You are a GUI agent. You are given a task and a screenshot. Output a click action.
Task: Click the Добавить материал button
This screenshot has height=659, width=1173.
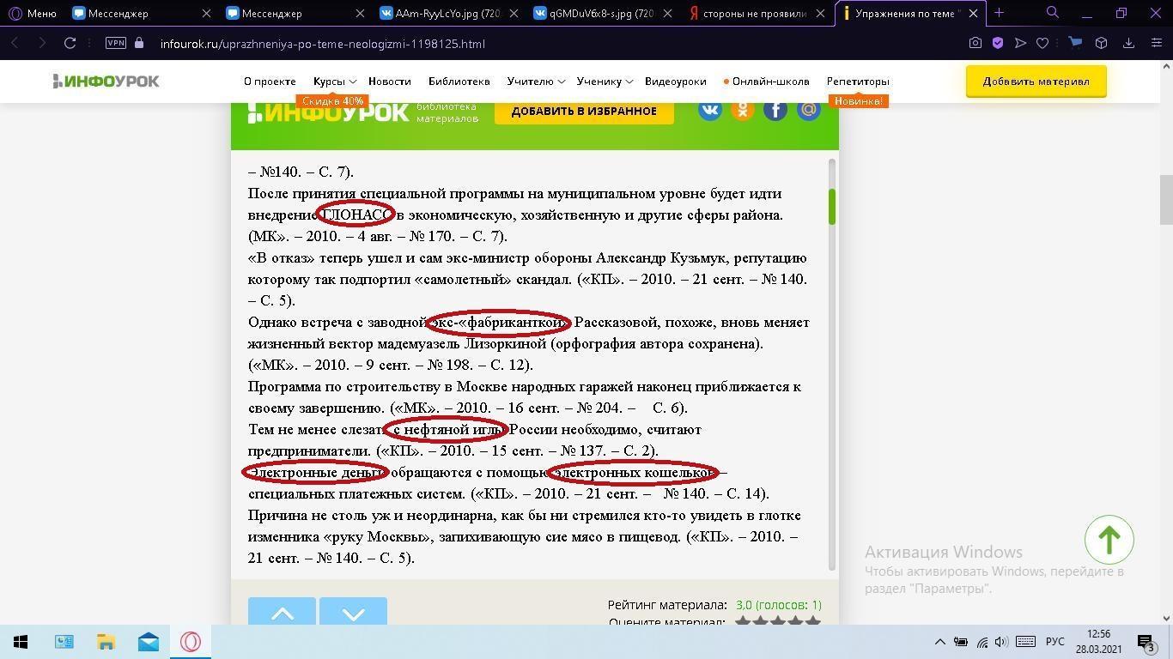(x=1036, y=82)
